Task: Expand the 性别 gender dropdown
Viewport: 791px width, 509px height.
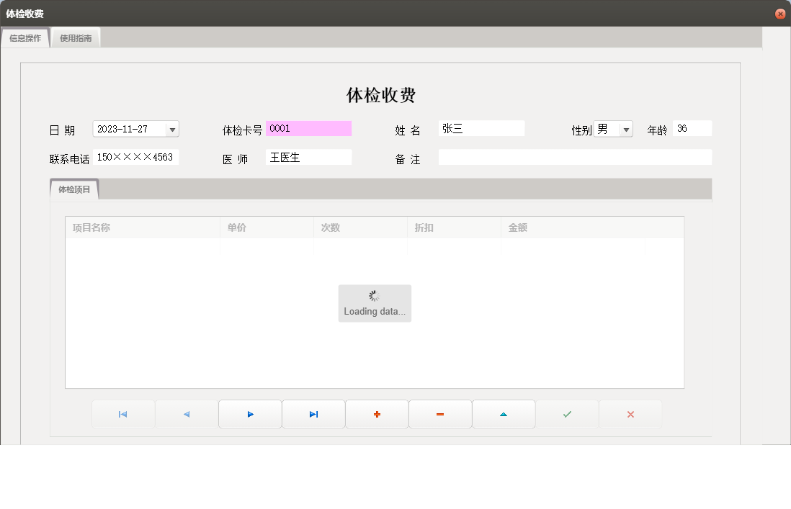Action: coord(625,128)
